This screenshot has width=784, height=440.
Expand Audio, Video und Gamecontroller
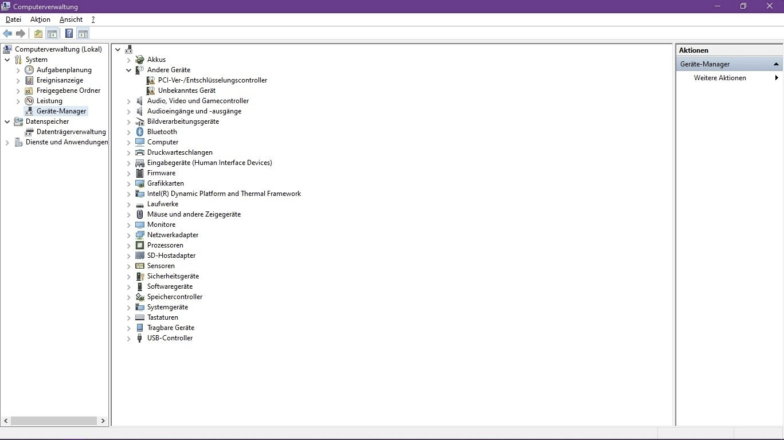[x=129, y=101]
